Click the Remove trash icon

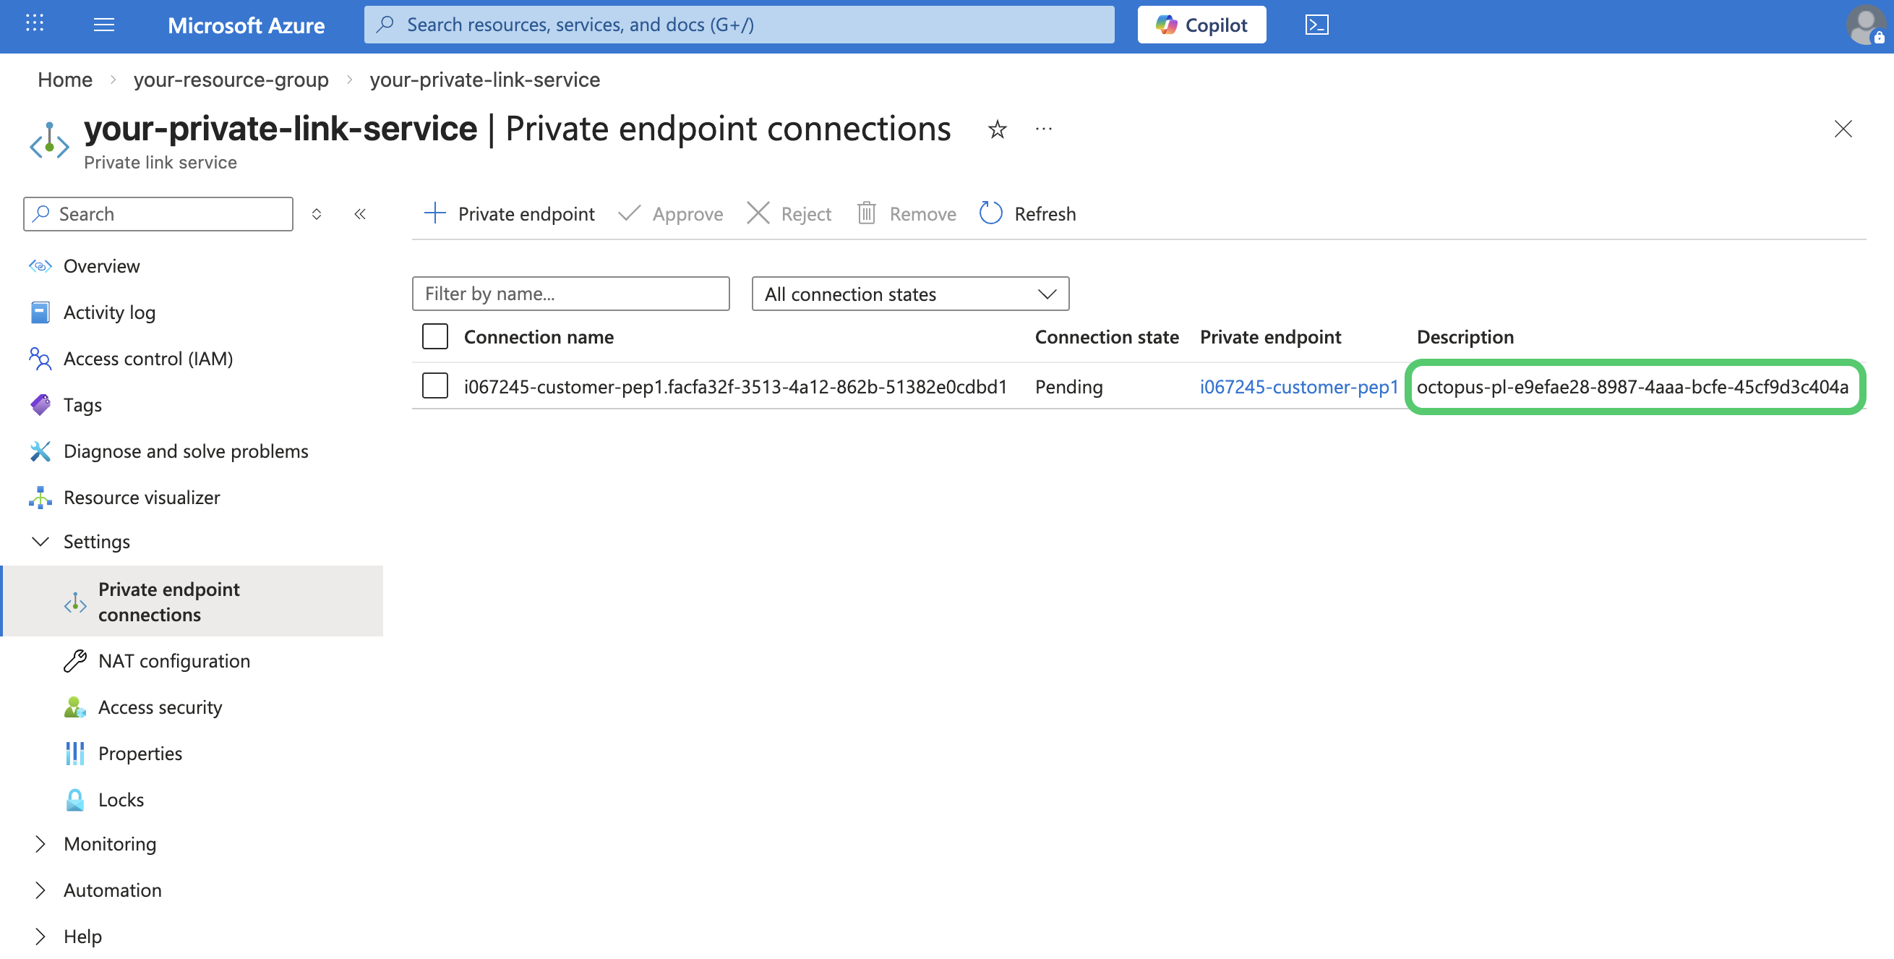[867, 213]
